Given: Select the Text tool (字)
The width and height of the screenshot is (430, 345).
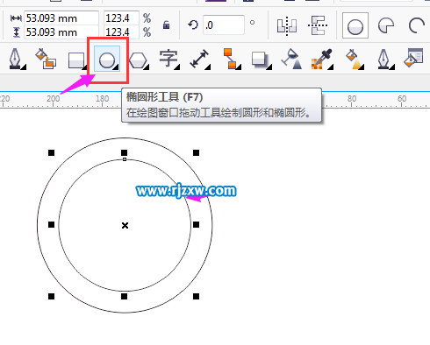Looking at the screenshot, I should click(x=168, y=59).
